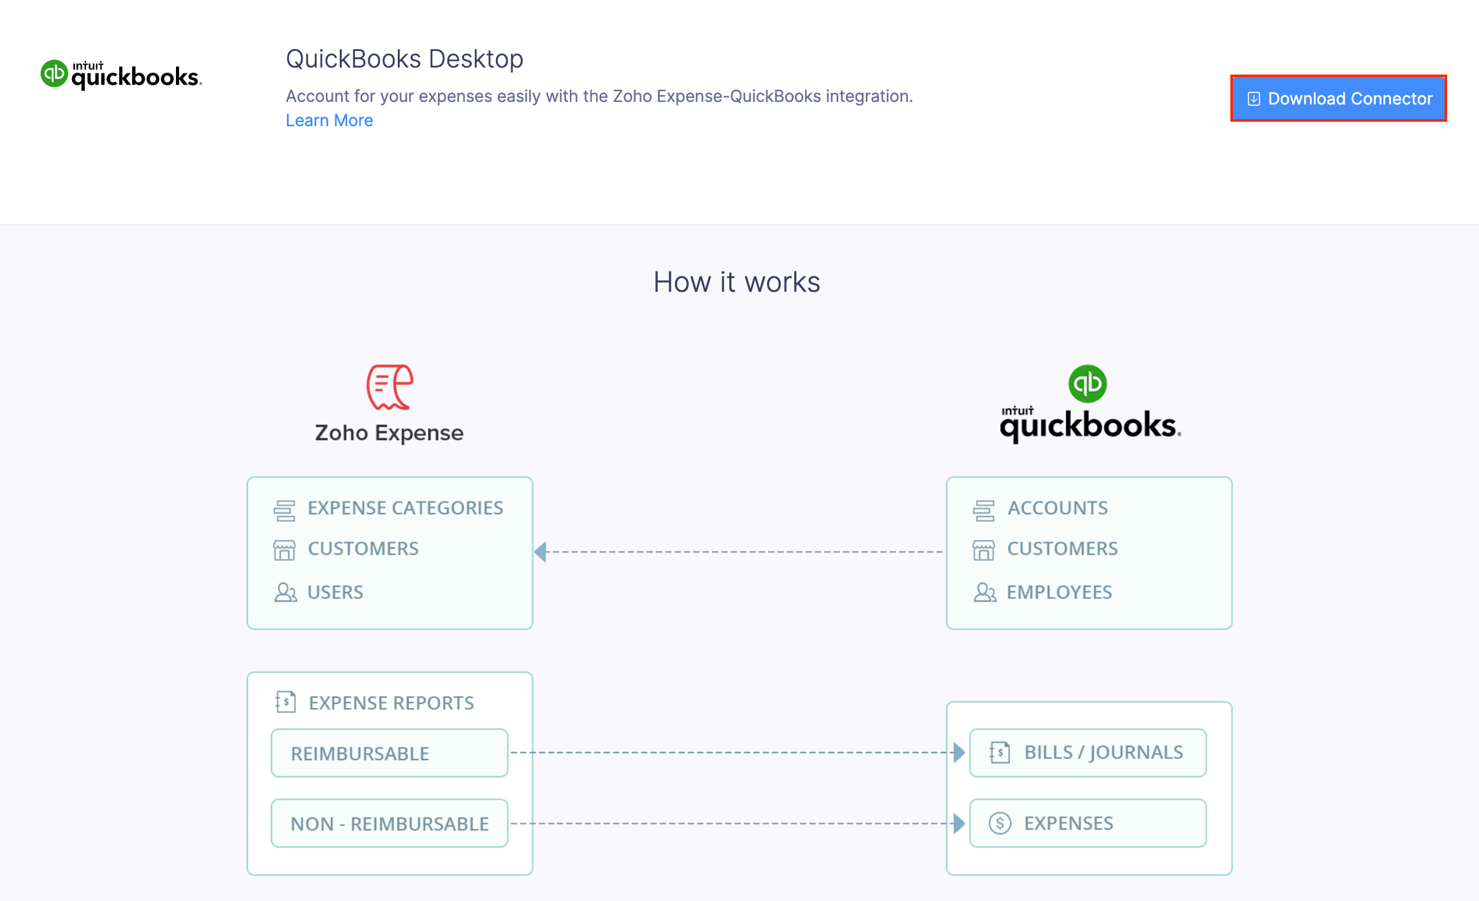1479x901 pixels.
Task: Click the Expense Reports document icon
Action: (x=285, y=702)
